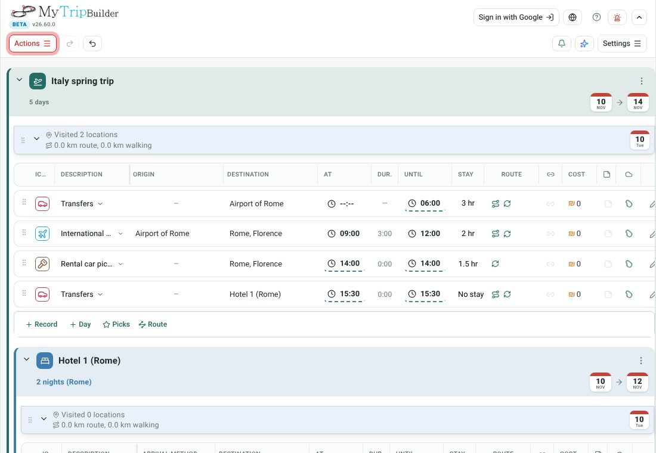Open the Rental car pickup type dropdown
This screenshot has height=453, width=656.
coord(120,264)
